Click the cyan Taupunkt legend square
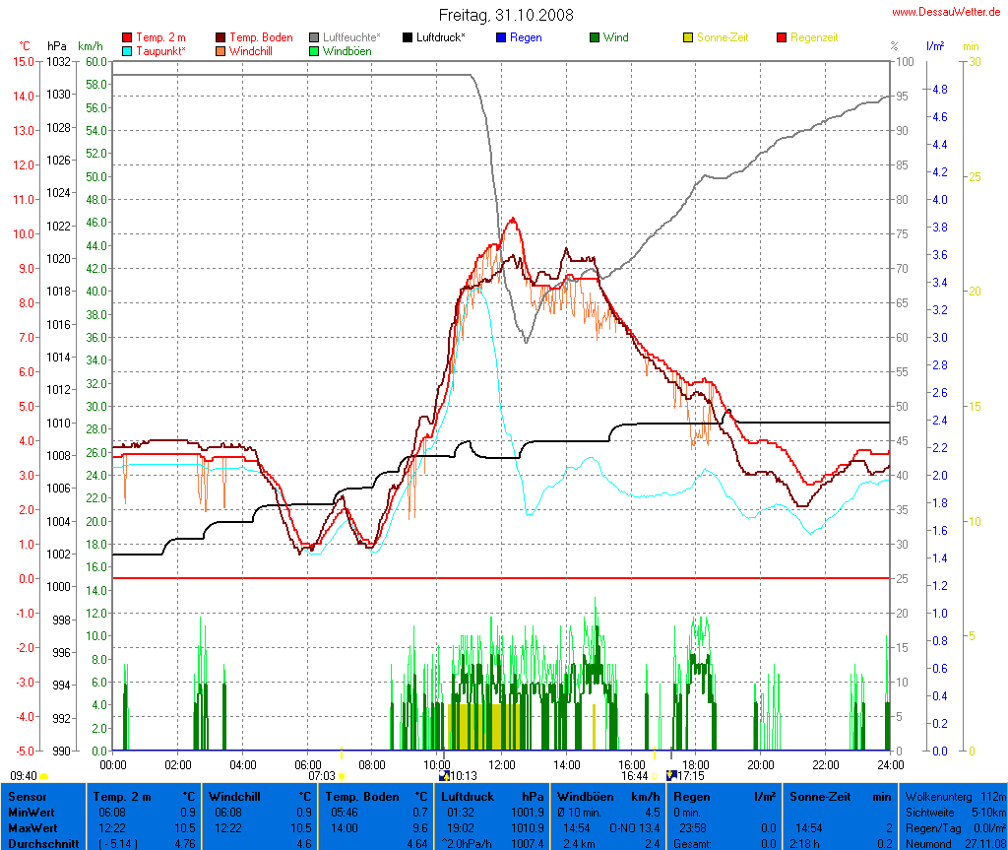1008x850 pixels. (x=127, y=50)
